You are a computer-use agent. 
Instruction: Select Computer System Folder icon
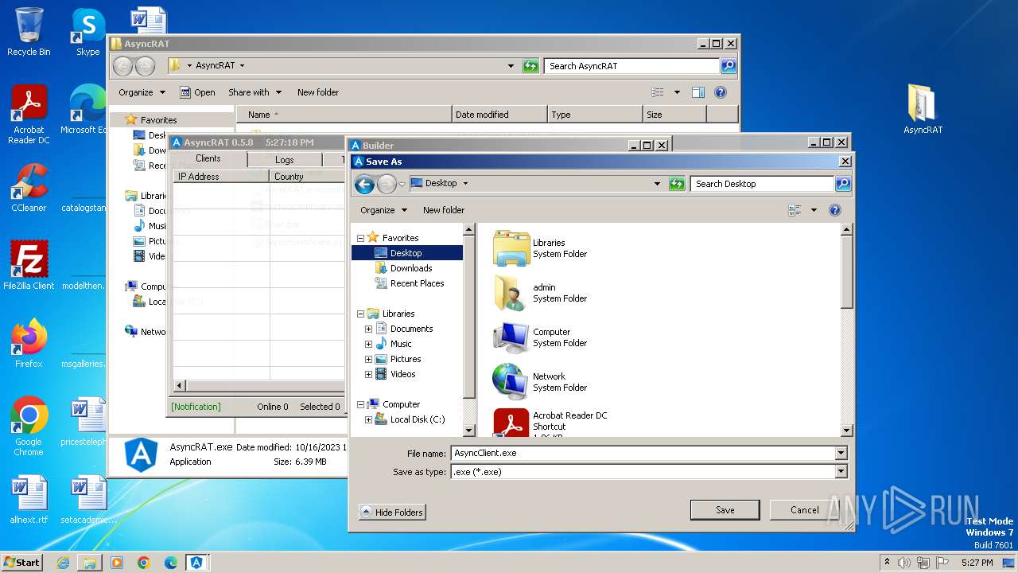tap(511, 337)
